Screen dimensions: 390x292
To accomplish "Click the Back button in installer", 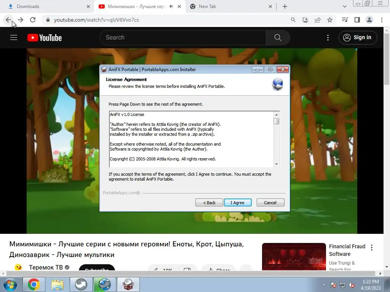I will click(209, 203).
